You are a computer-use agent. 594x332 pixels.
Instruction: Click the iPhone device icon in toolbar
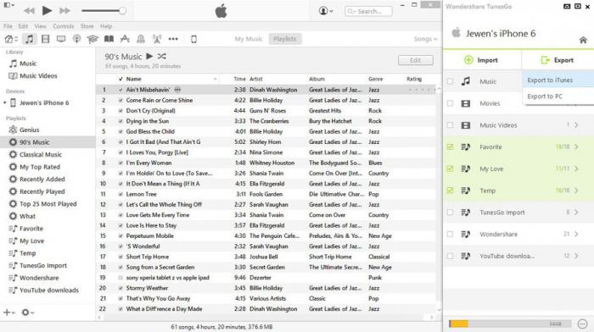click(x=193, y=39)
